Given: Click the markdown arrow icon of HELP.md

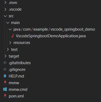Looking at the screenshot, I should (x=5, y=76).
